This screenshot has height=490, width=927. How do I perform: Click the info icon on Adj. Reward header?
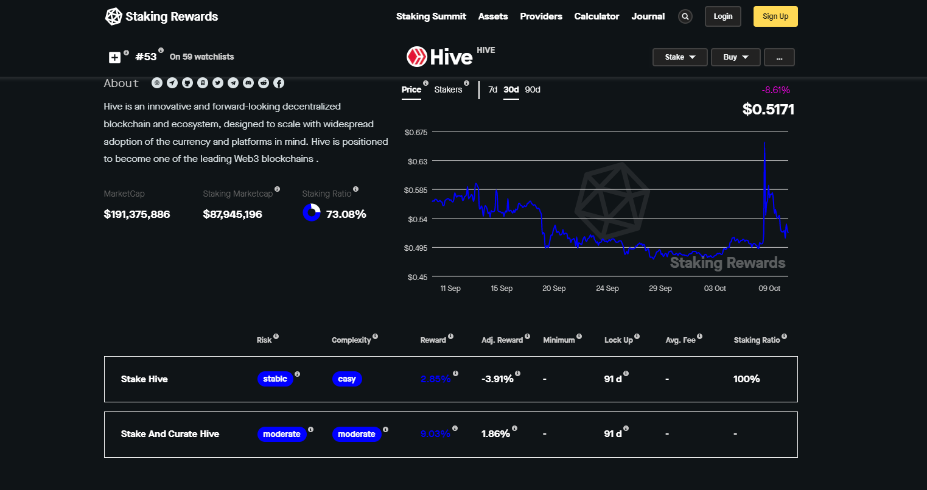click(527, 336)
